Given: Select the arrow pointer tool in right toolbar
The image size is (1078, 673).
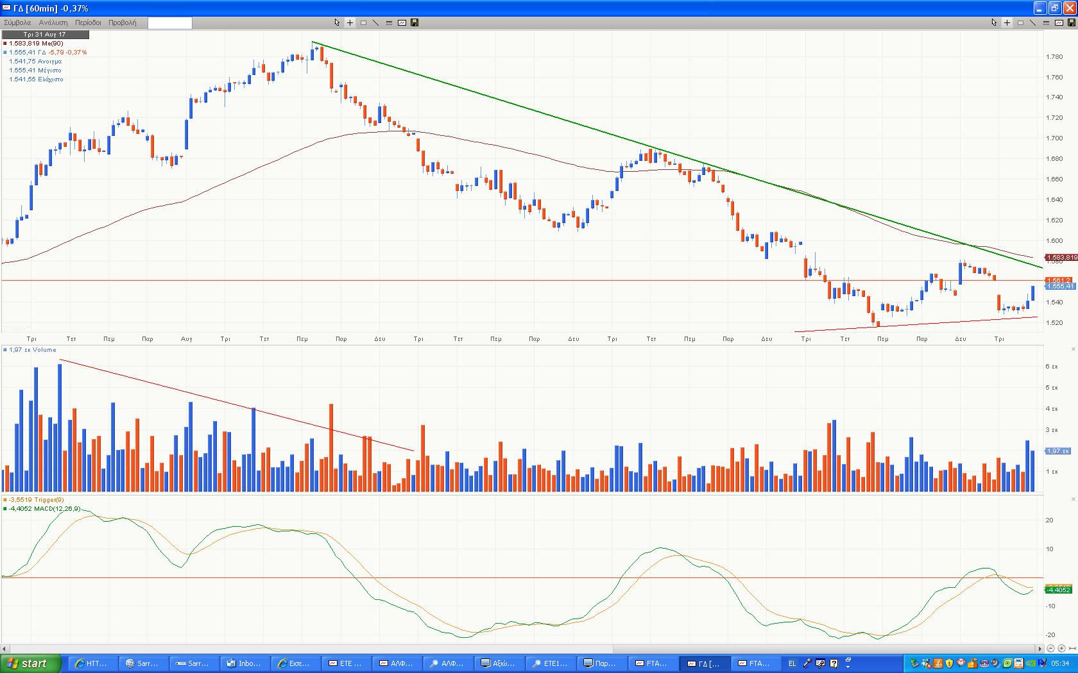Looking at the screenshot, I should (x=994, y=22).
